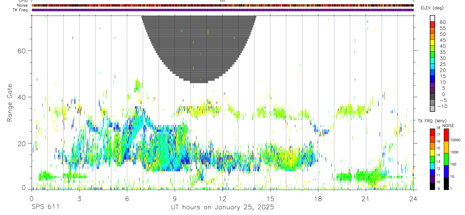Image resolution: width=465 pixels, height=215 pixels.
Task: Click the 'Noise' row label at top left
Action: tap(22, 5)
